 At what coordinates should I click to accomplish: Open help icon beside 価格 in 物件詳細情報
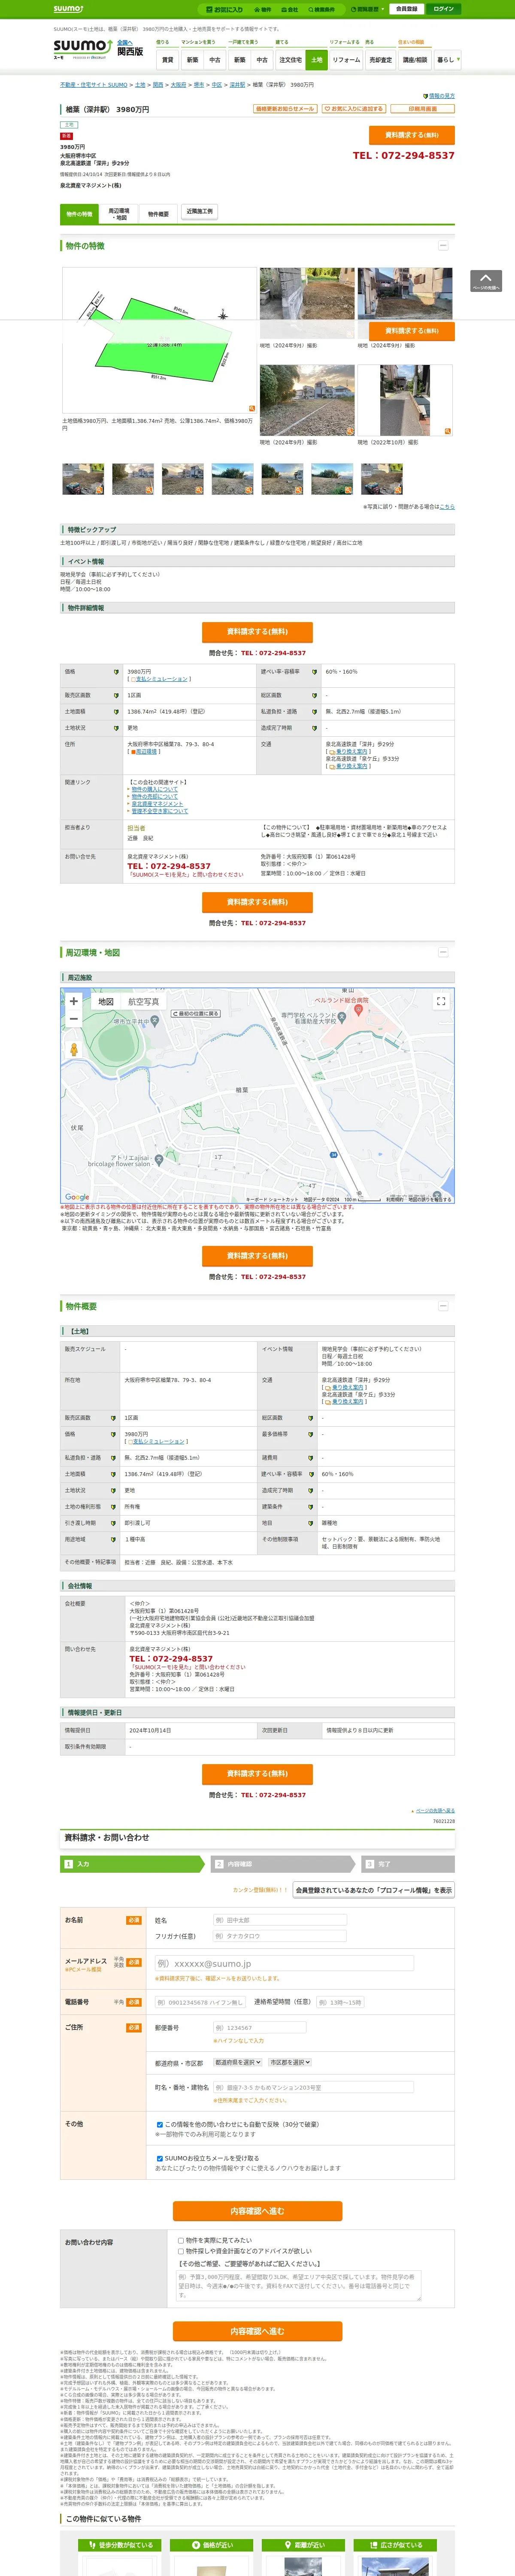(116, 672)
